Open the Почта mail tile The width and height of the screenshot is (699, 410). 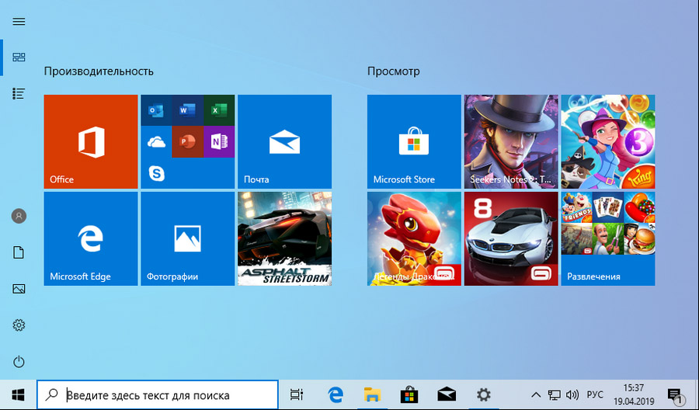284,141
